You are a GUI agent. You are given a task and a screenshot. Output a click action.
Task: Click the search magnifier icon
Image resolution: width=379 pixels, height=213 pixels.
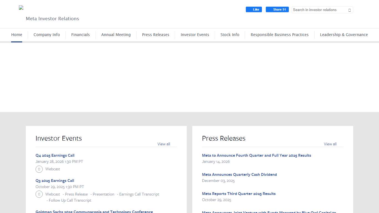point(349,10)
